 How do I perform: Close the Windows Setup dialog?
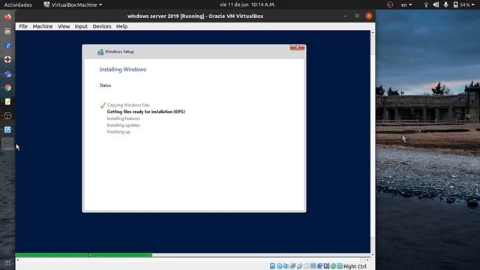(297, 47)
